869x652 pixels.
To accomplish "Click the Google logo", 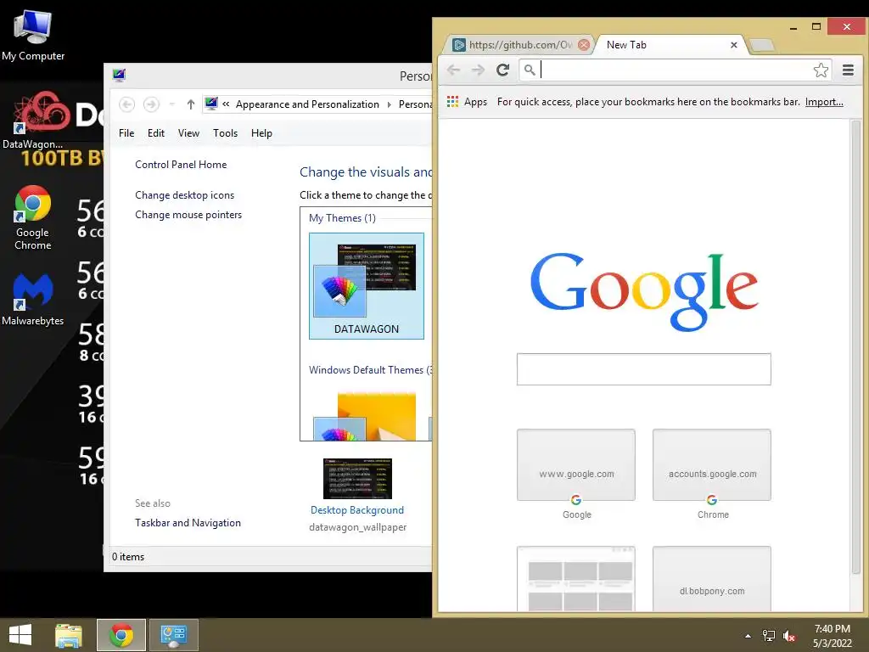I will pyautogui.click(x=644, y=292).
